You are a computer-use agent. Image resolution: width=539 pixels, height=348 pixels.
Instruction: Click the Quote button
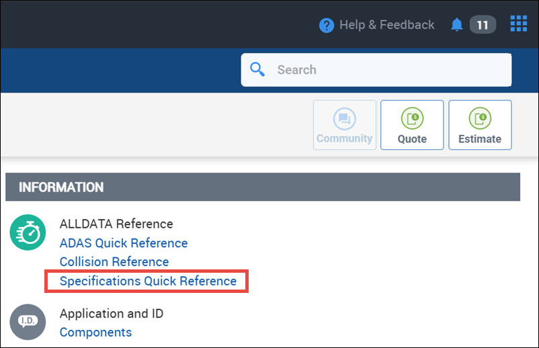412,125
